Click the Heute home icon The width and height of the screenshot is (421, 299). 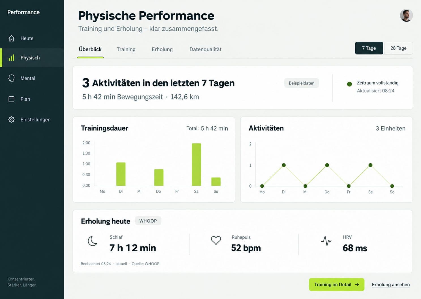coord(11,38)
